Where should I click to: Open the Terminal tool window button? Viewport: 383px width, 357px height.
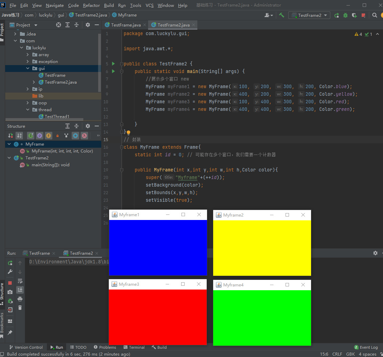134,347
